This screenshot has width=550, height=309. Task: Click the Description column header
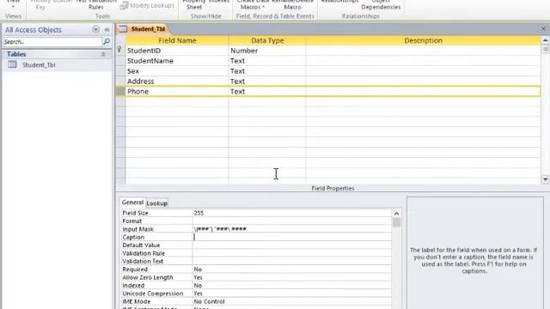[423, 40]
